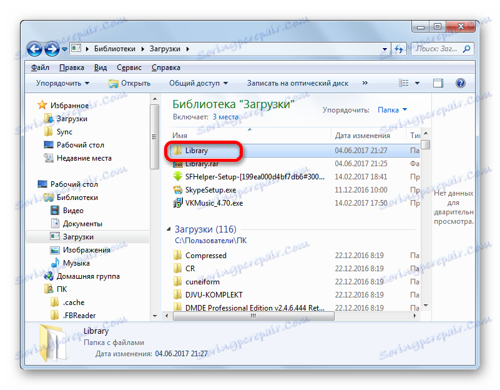
Task: Open the Вид menu
Action: [100, 67]
